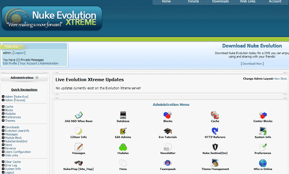Collapse the Administration block
This screenshot has height=174, width=289.
(x=37, y=77)
